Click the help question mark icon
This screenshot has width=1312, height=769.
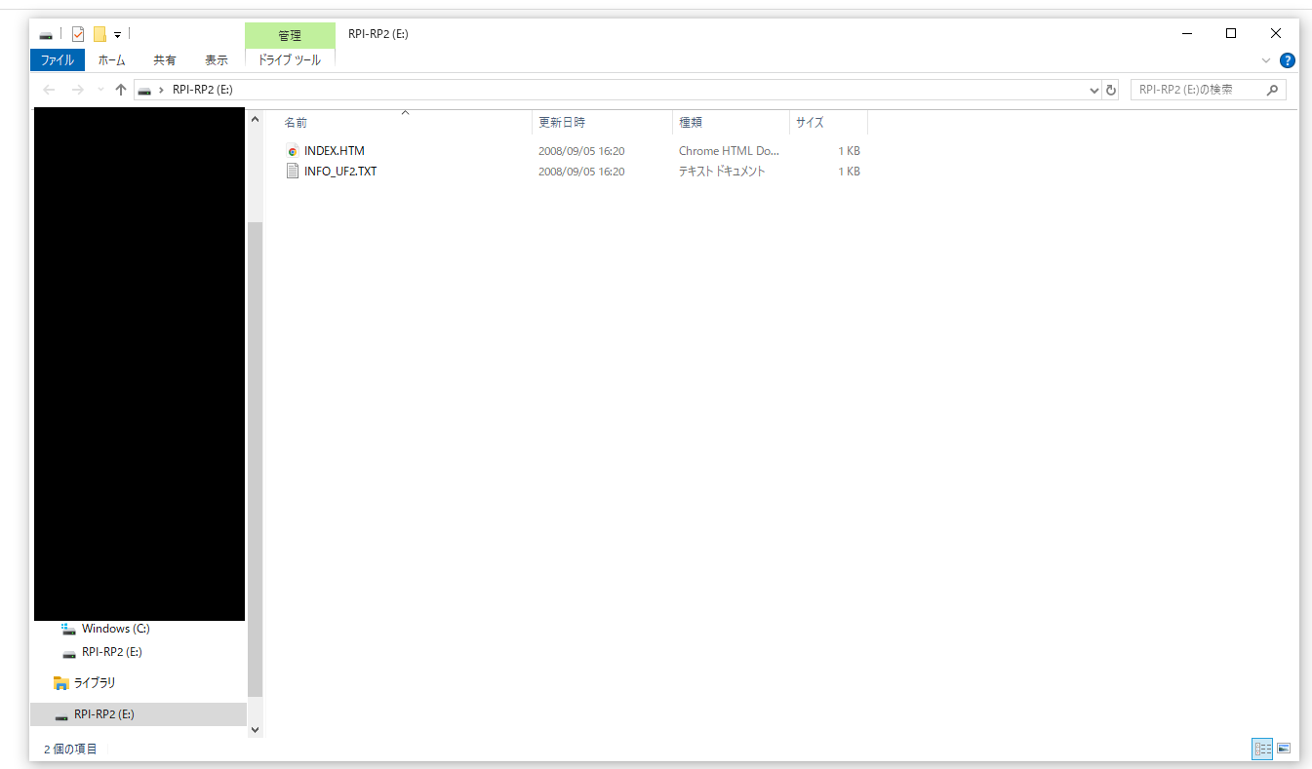point(1288,60)
